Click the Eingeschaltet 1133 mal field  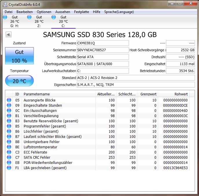click(180, 64)
